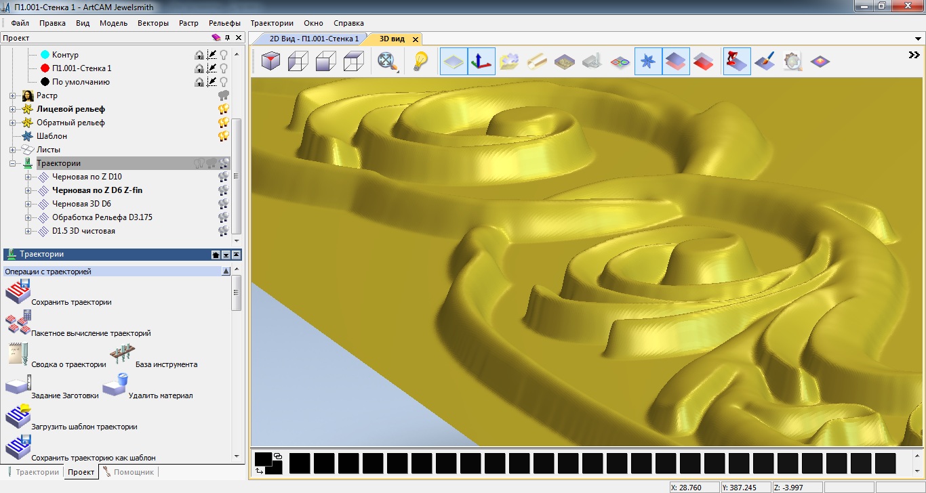
Task: Toggle visibility bulb for Контур layer
Action: pos(223,54)
